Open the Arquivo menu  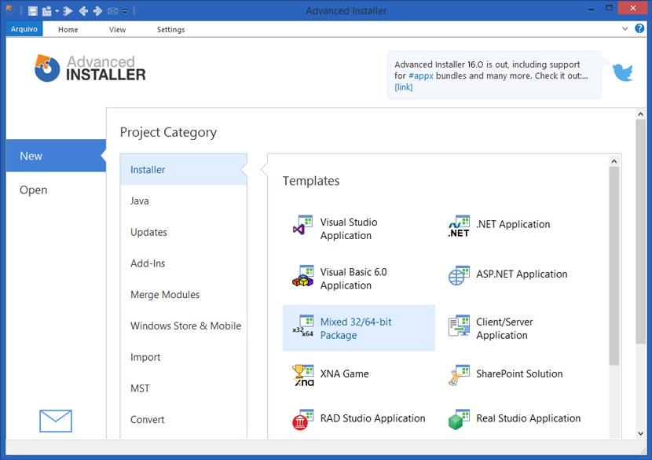tap(24, 28)
